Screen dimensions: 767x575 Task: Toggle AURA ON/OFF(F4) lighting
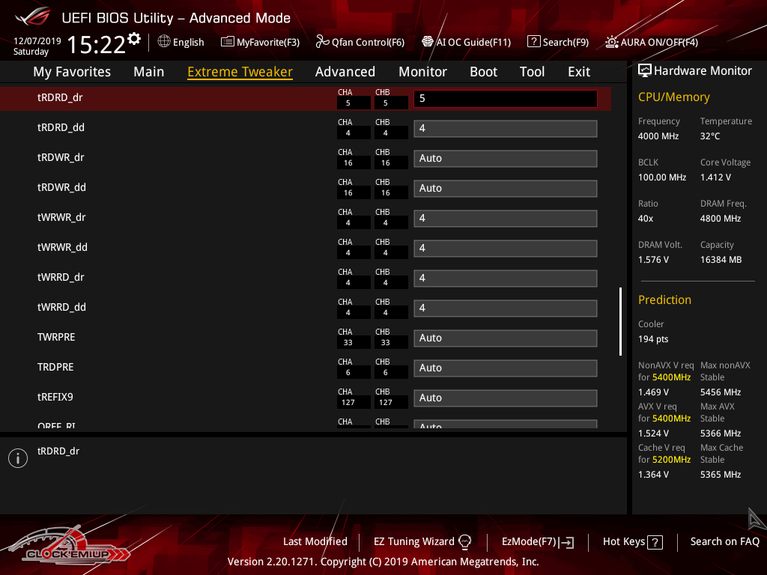pos(652,42)
